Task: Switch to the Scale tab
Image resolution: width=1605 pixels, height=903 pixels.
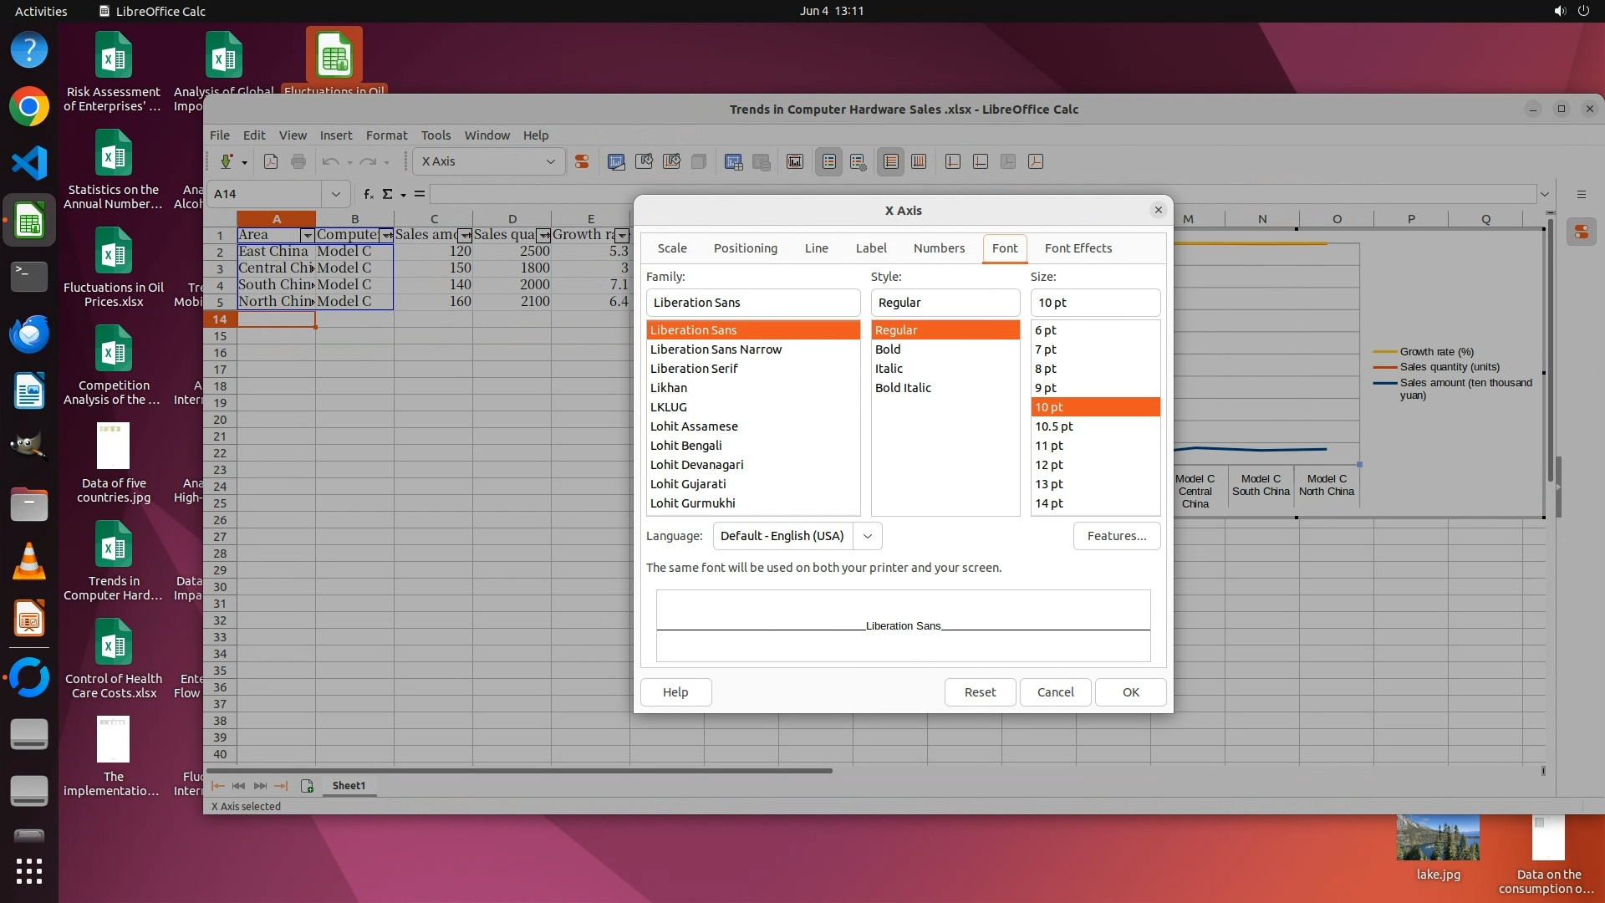Action: (672, 248)
